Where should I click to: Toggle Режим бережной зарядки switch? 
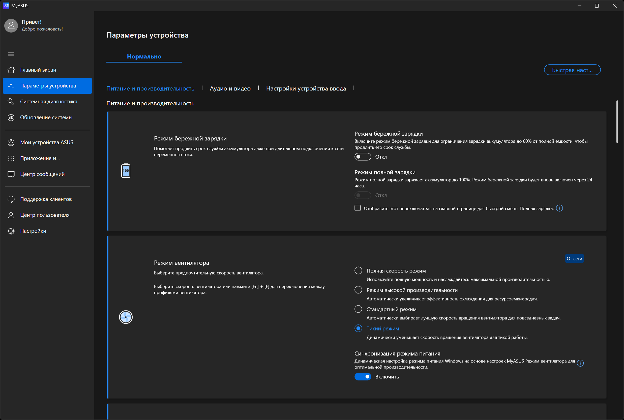point(362,157)
